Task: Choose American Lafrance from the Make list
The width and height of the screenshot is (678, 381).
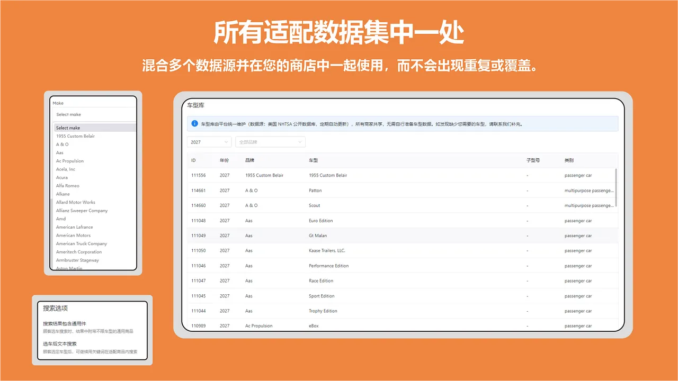Action: 75,227
